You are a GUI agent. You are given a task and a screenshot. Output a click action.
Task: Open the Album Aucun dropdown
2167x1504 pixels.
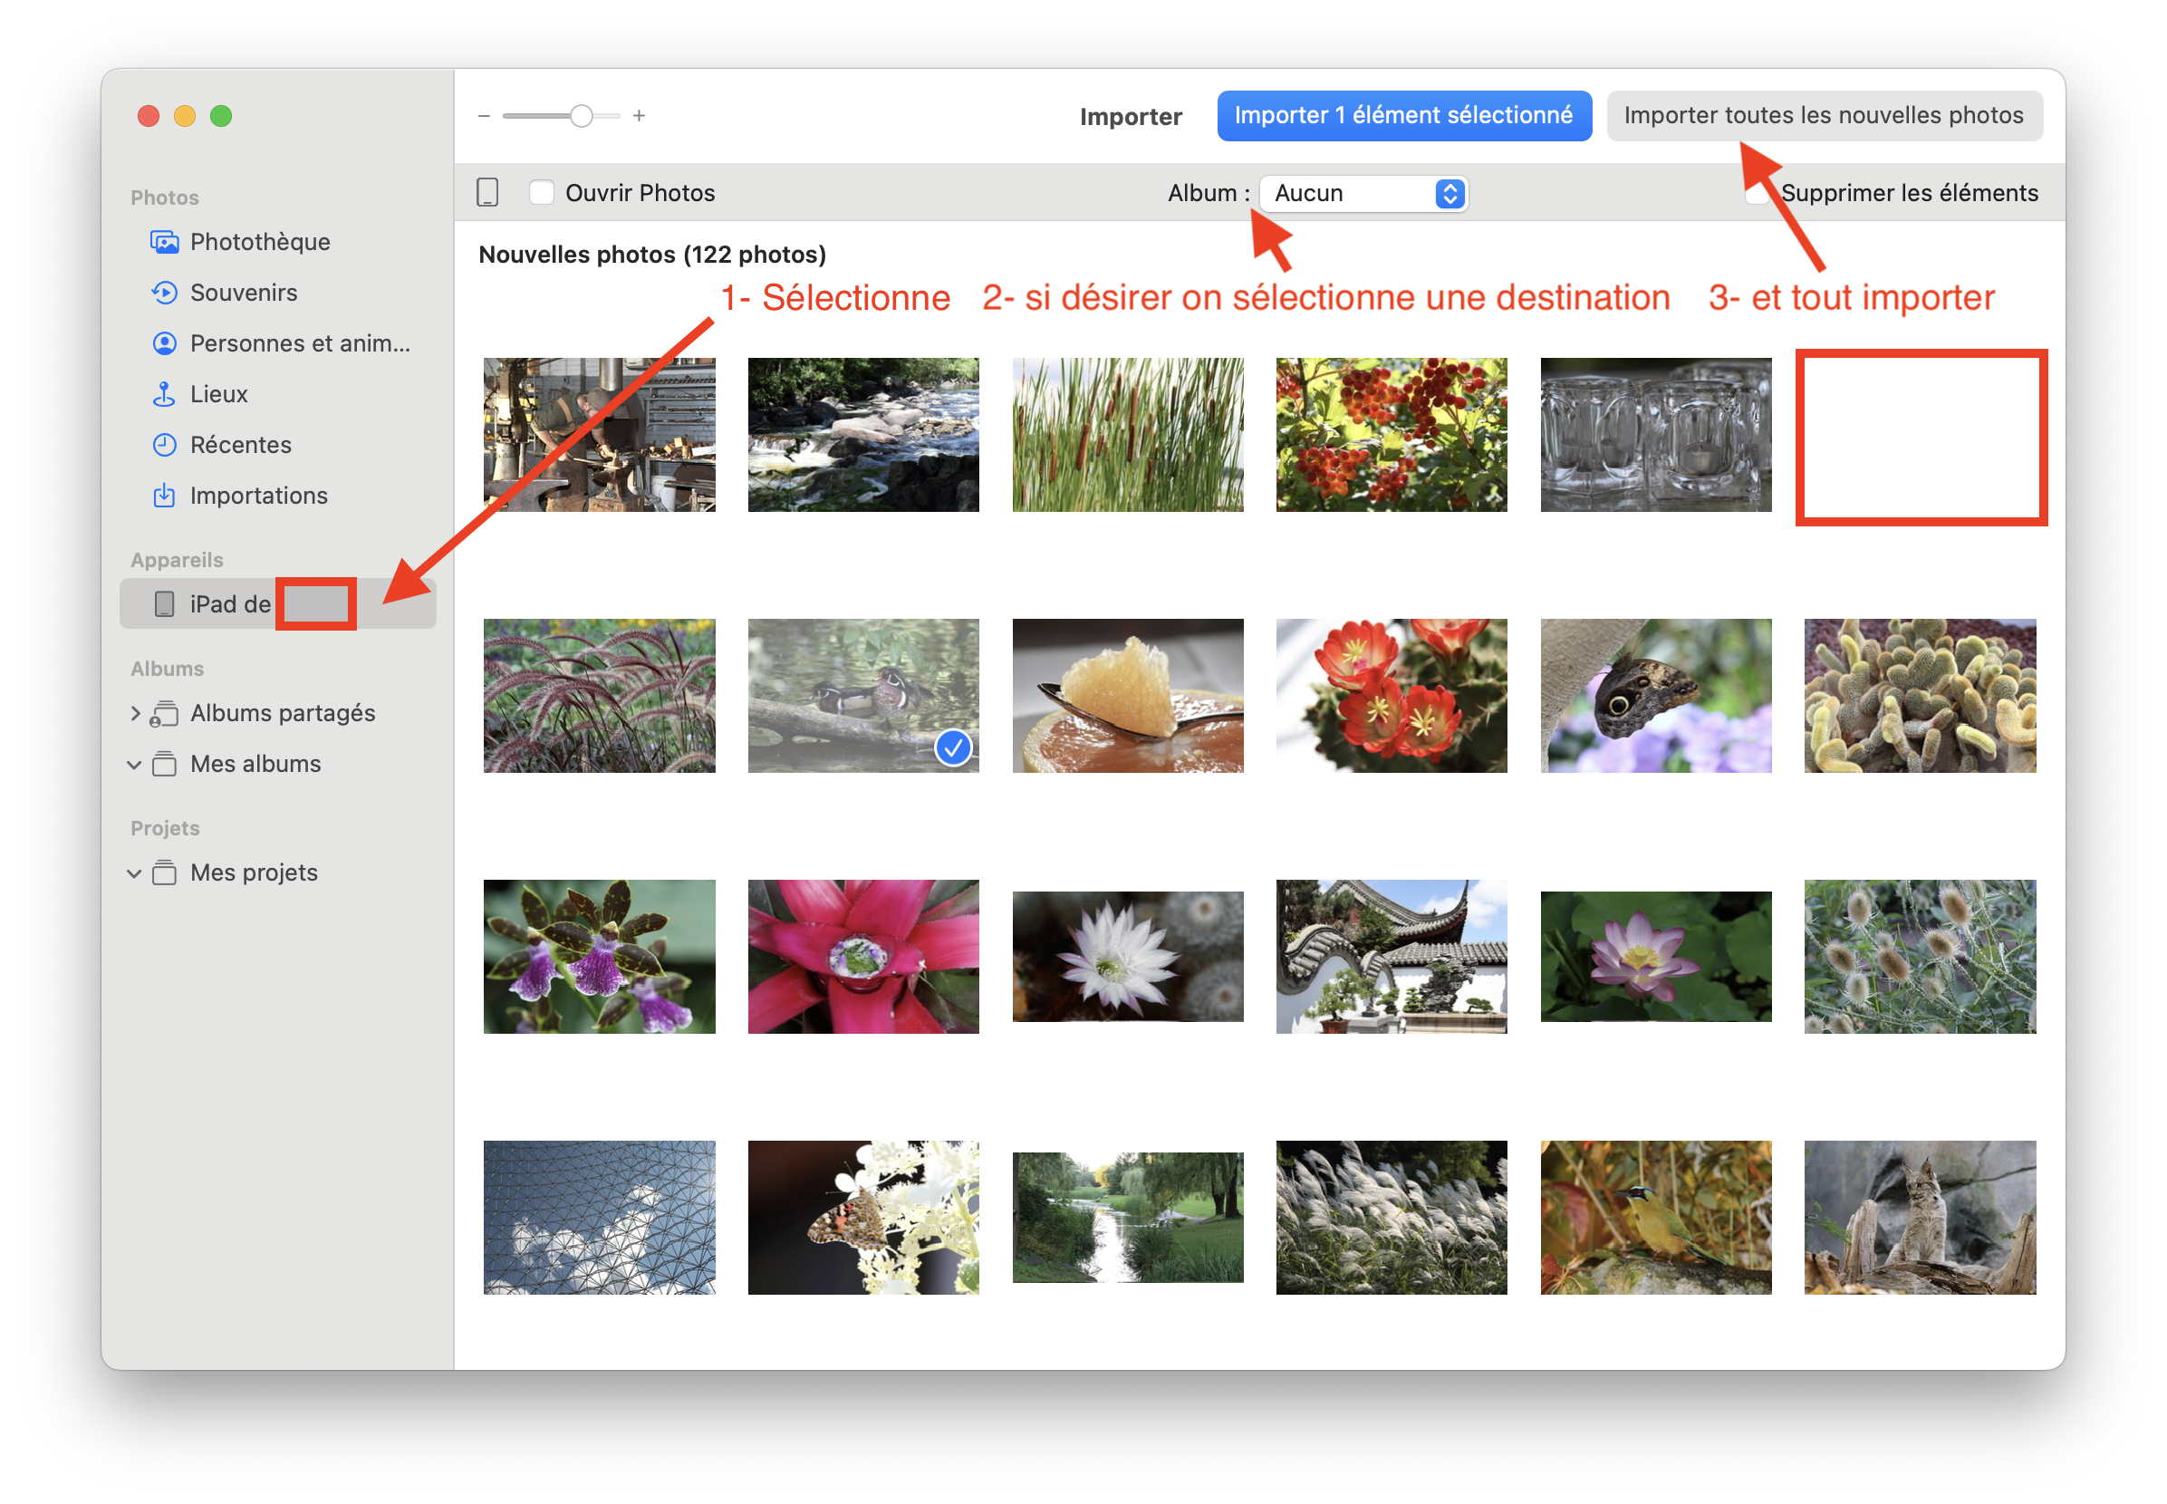pyautogui.click(x=1363, y=193)
